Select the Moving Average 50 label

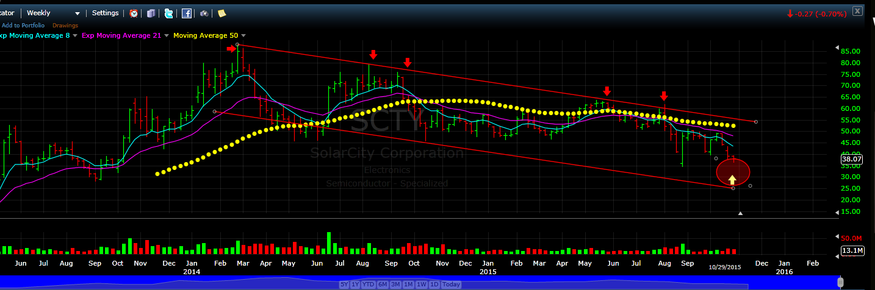(206, 36)
